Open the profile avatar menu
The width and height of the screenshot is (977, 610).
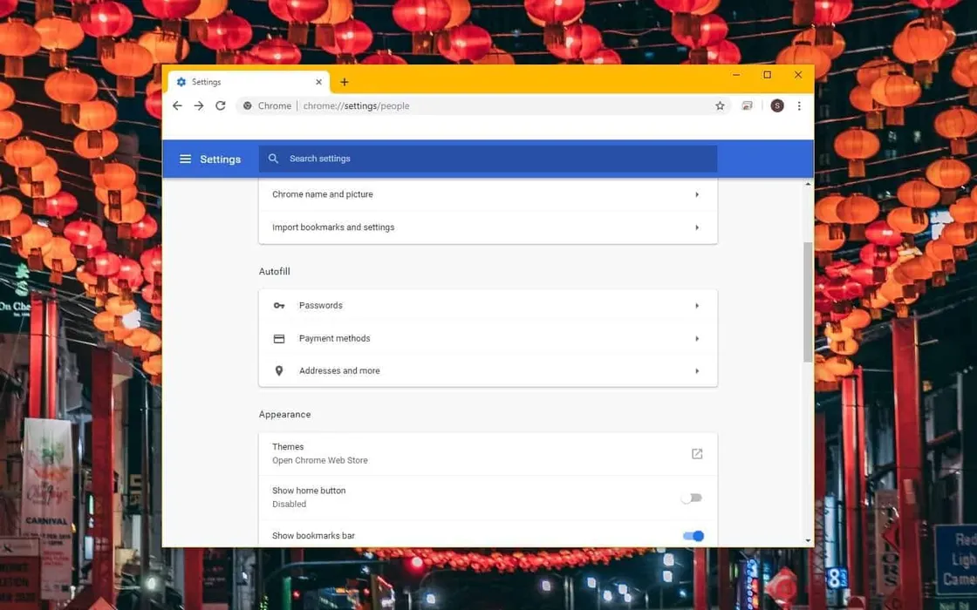pos(776,105)
